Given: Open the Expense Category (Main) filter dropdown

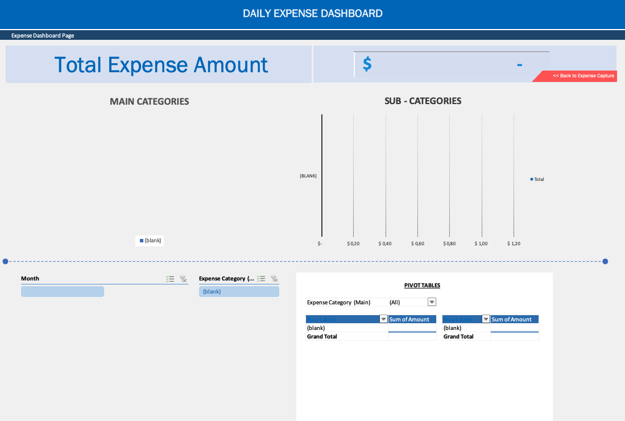Looking at the screenshot, I should [x=432, y=302].
